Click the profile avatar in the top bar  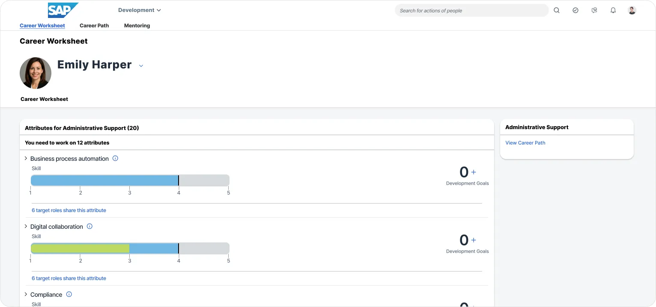coord(632,10)
